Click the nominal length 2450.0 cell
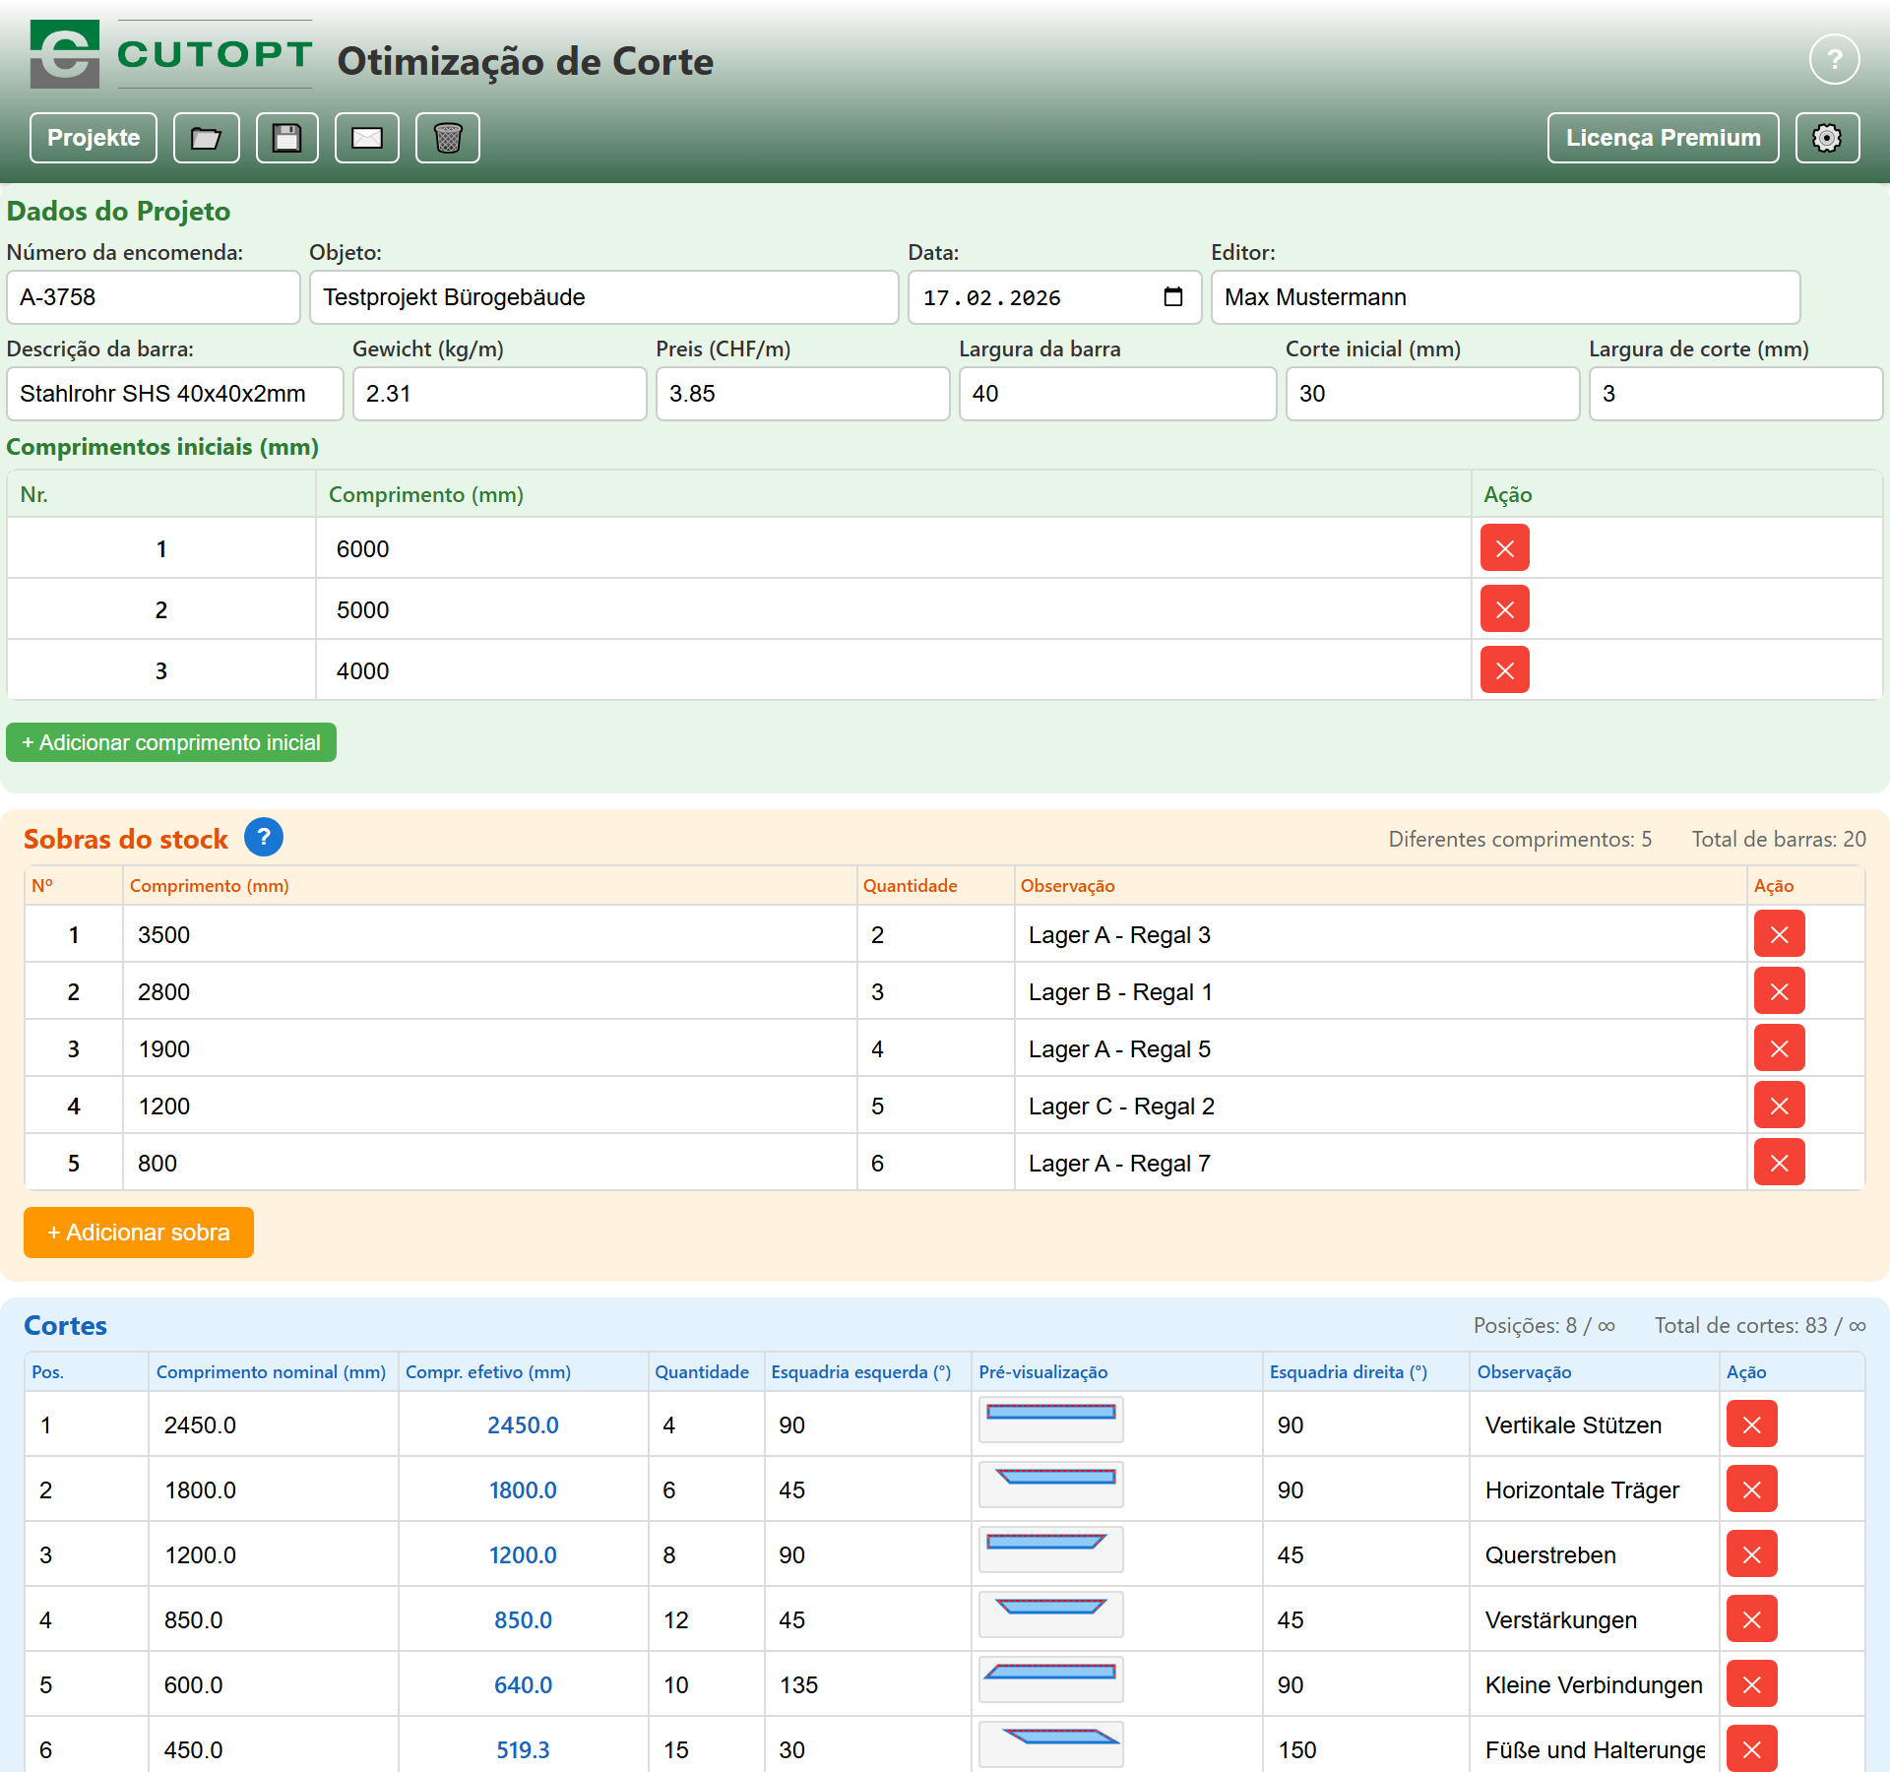 point(274,1424)
